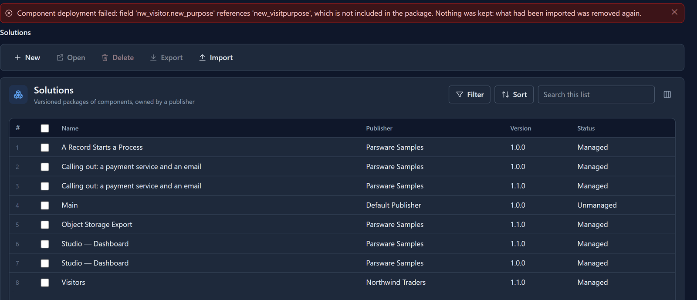Open A Record Starts a Process
The height and width of the screenshot is (300, 697).
click(x=102, y=147)
